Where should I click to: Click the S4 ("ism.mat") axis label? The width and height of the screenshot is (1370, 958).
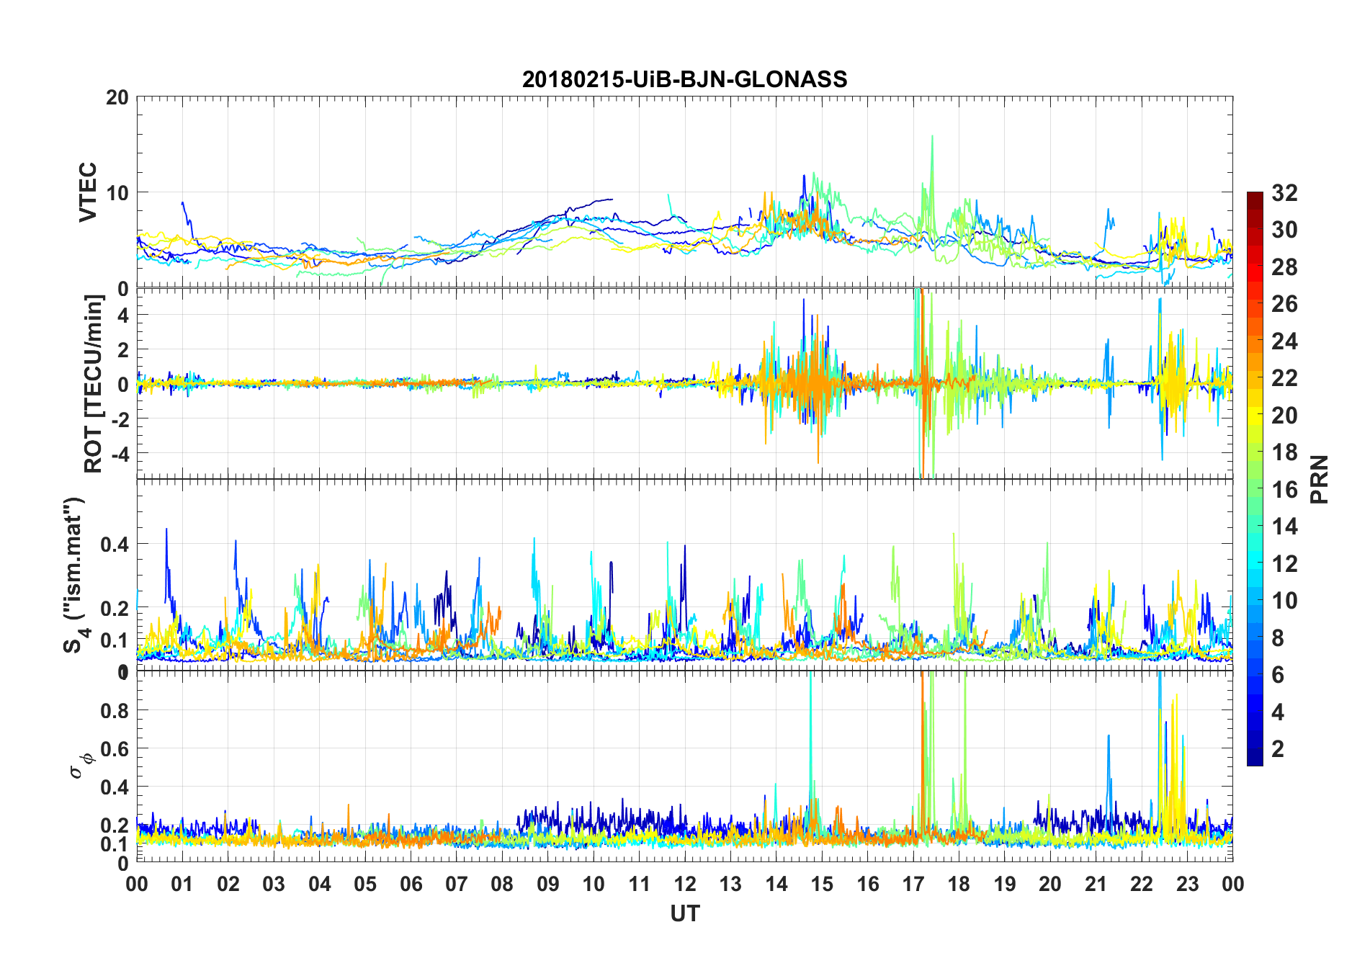tap(75, 575)
